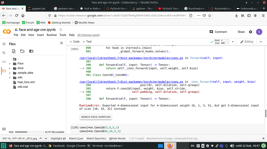Open the Runtime menu
Viewport: 267px width, 149px height.
click(x=52, y=35)
